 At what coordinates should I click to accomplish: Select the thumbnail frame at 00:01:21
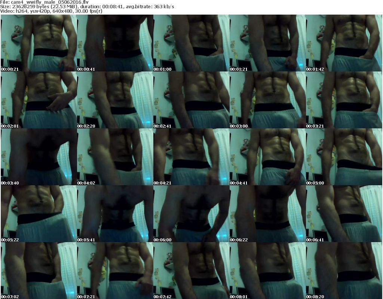[268, 43]
